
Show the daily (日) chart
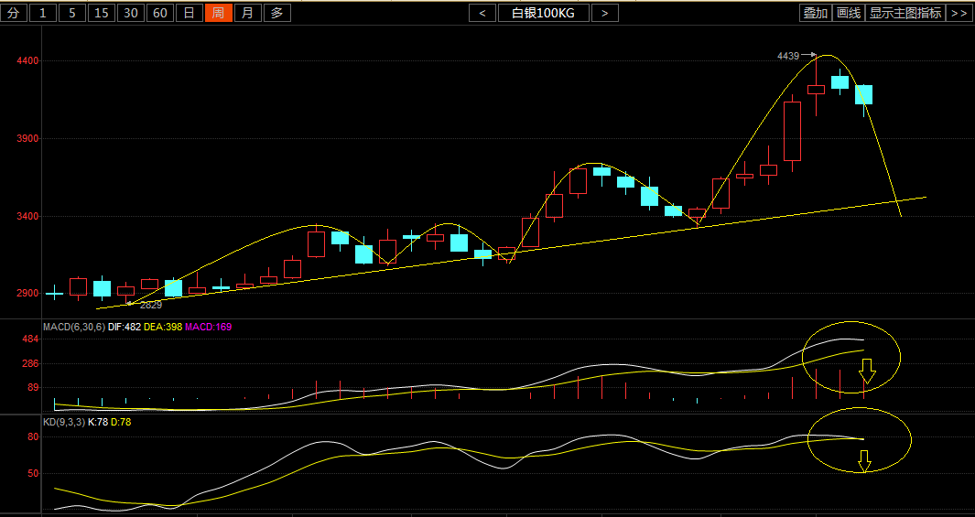pos(190,13)
